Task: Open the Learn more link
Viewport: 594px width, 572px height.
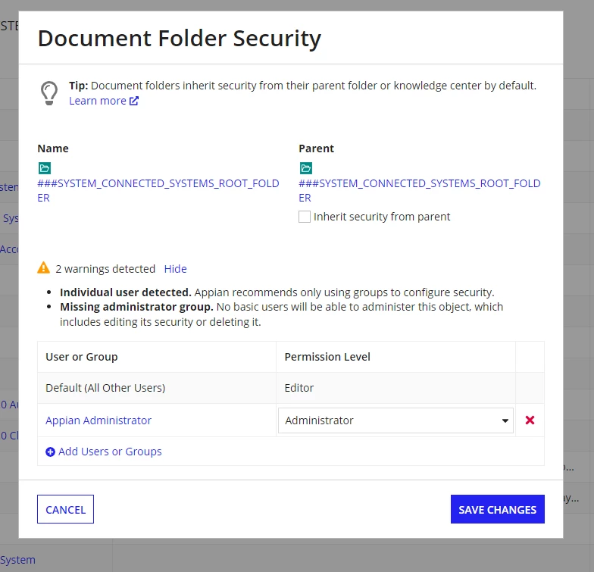Action: 98,101
